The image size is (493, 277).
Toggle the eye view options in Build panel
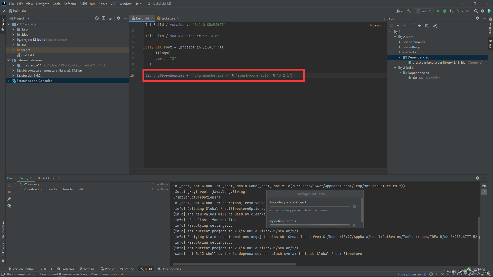pyautogui.click(x=9, y=206)
